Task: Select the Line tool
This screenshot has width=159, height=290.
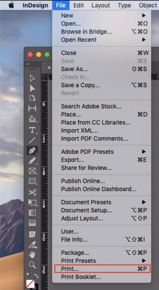Action: coord(32,140)
